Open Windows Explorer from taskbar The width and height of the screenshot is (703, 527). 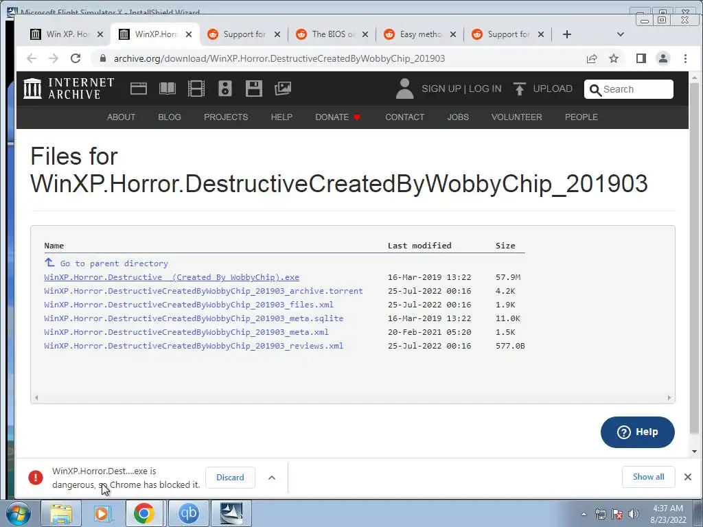pyautogui.click(x=61, y=513)
